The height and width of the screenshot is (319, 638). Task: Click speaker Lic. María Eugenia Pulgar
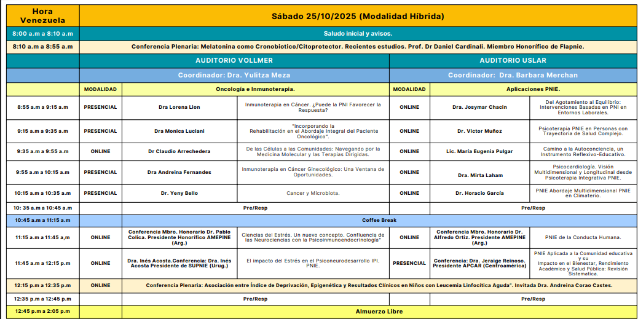(x=479, y=152)
